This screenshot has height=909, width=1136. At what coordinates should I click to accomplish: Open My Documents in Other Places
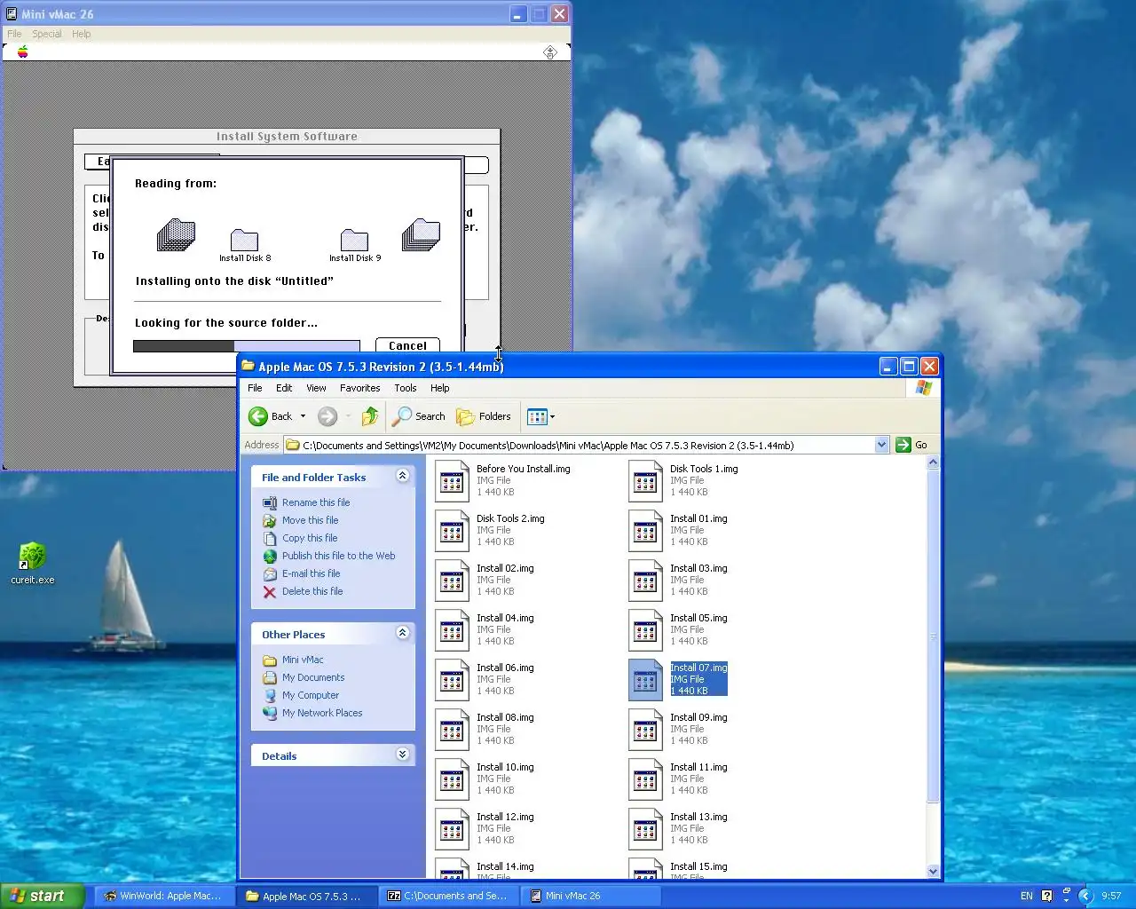313,677
